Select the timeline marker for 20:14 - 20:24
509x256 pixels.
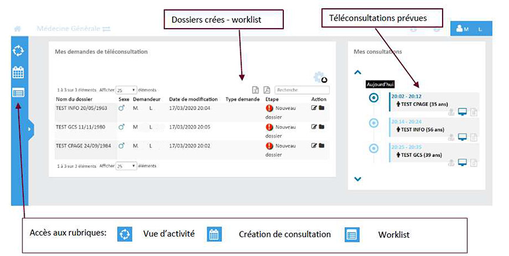[x=374, y=123]
